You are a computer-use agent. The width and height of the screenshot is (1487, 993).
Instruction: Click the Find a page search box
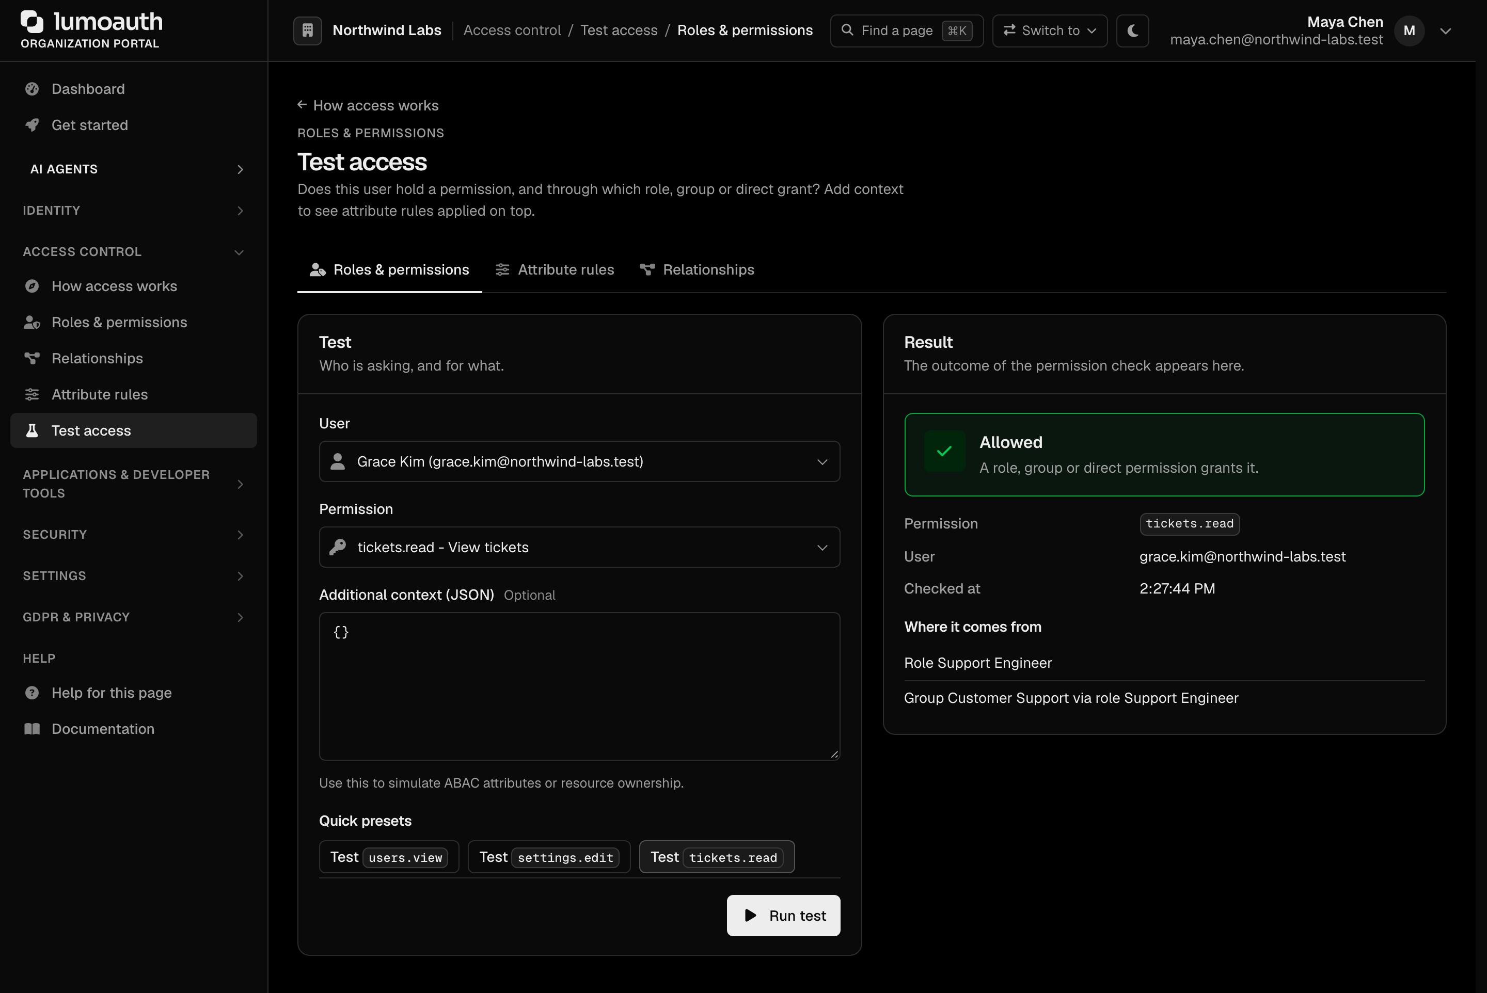coord(907,30)
